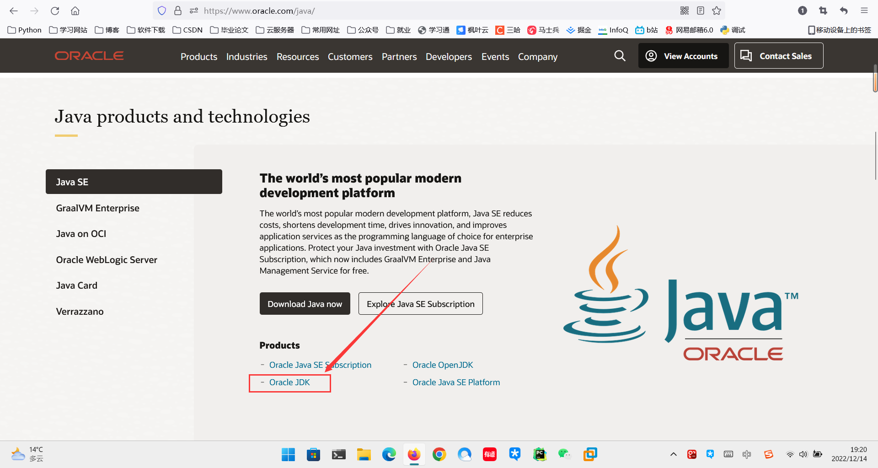Open the Oracle JDK link
Image resolution: width=878 pixels, height=468 pixels.
point(289,382)
